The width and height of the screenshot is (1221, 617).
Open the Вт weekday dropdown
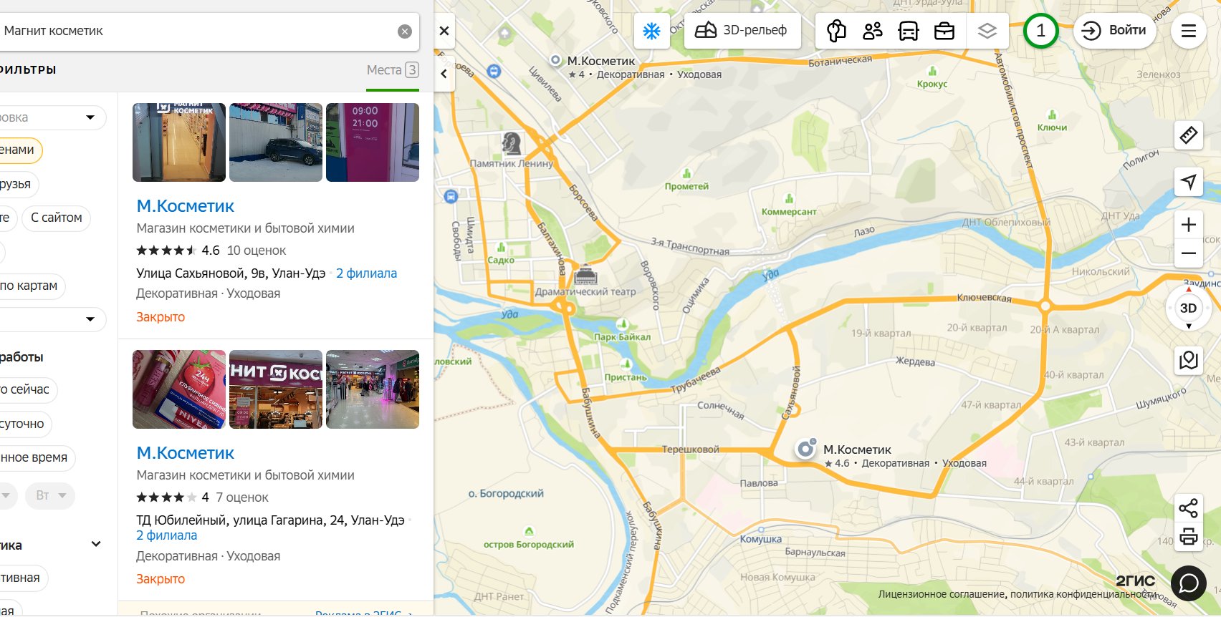(x=50, y=495)
